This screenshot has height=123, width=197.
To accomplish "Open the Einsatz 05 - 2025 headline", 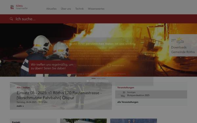I will click(x=59, y=95).
